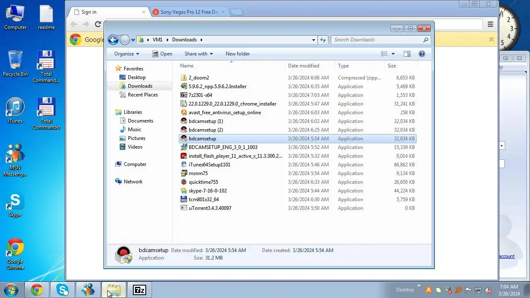Open Skype from the taskbar

(63, 290)
